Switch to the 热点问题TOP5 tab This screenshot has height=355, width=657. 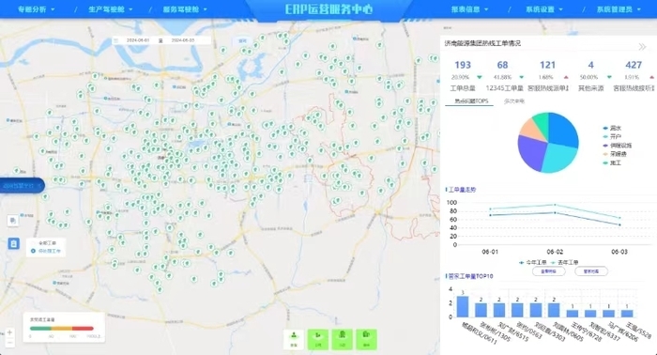point(471,101)
